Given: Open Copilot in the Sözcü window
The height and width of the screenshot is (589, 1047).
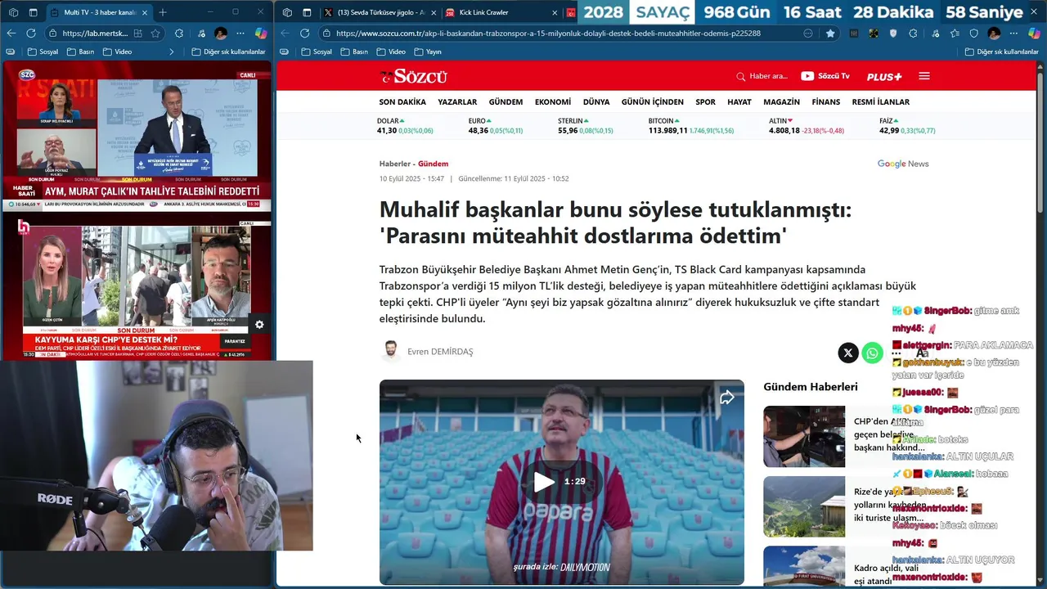Looking at the screenshot, I should coord(1034,34).
